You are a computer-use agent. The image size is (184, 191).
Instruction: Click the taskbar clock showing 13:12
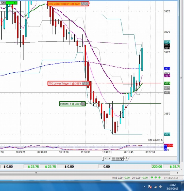click(172, 187)
